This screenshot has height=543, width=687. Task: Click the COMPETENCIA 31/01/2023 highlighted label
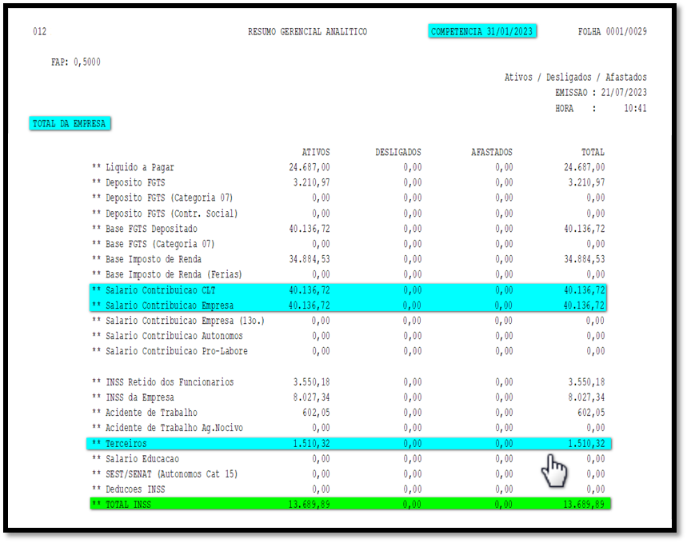click(x=482, y=31)
